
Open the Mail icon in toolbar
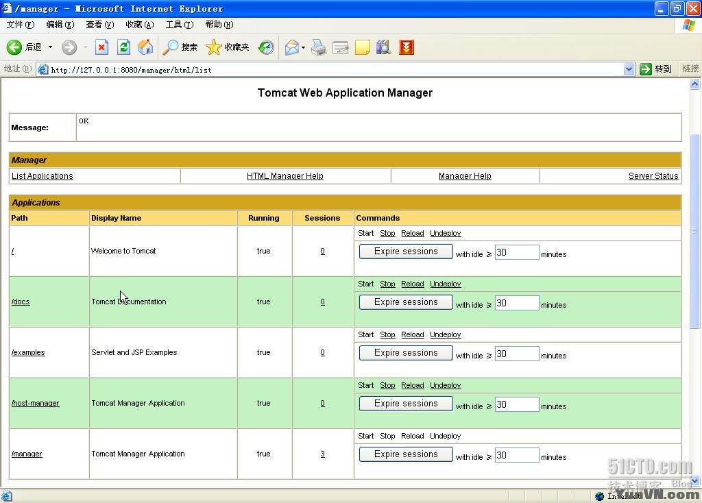click(x=291, y=47)
